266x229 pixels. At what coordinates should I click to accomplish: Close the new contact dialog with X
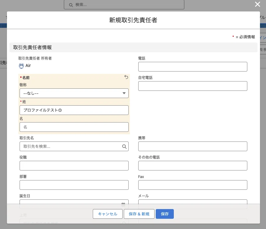pyautogui.click(x=257, y=4)
